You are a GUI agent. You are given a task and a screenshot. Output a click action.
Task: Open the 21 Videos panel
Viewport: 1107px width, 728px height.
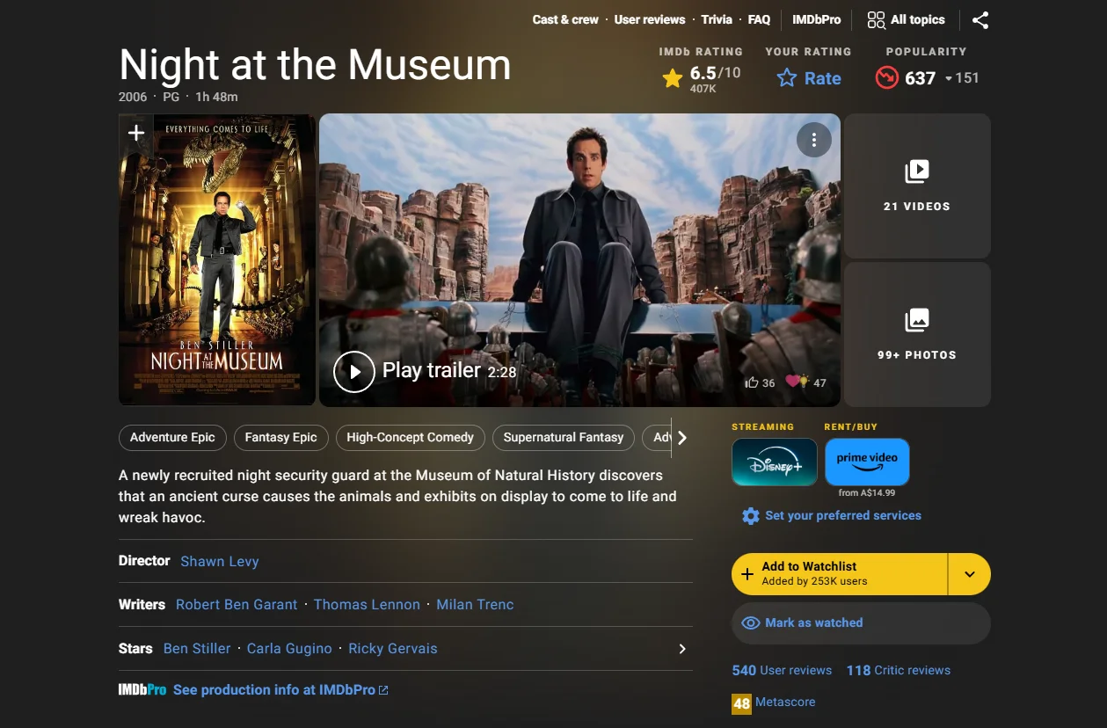coord(917,185)
